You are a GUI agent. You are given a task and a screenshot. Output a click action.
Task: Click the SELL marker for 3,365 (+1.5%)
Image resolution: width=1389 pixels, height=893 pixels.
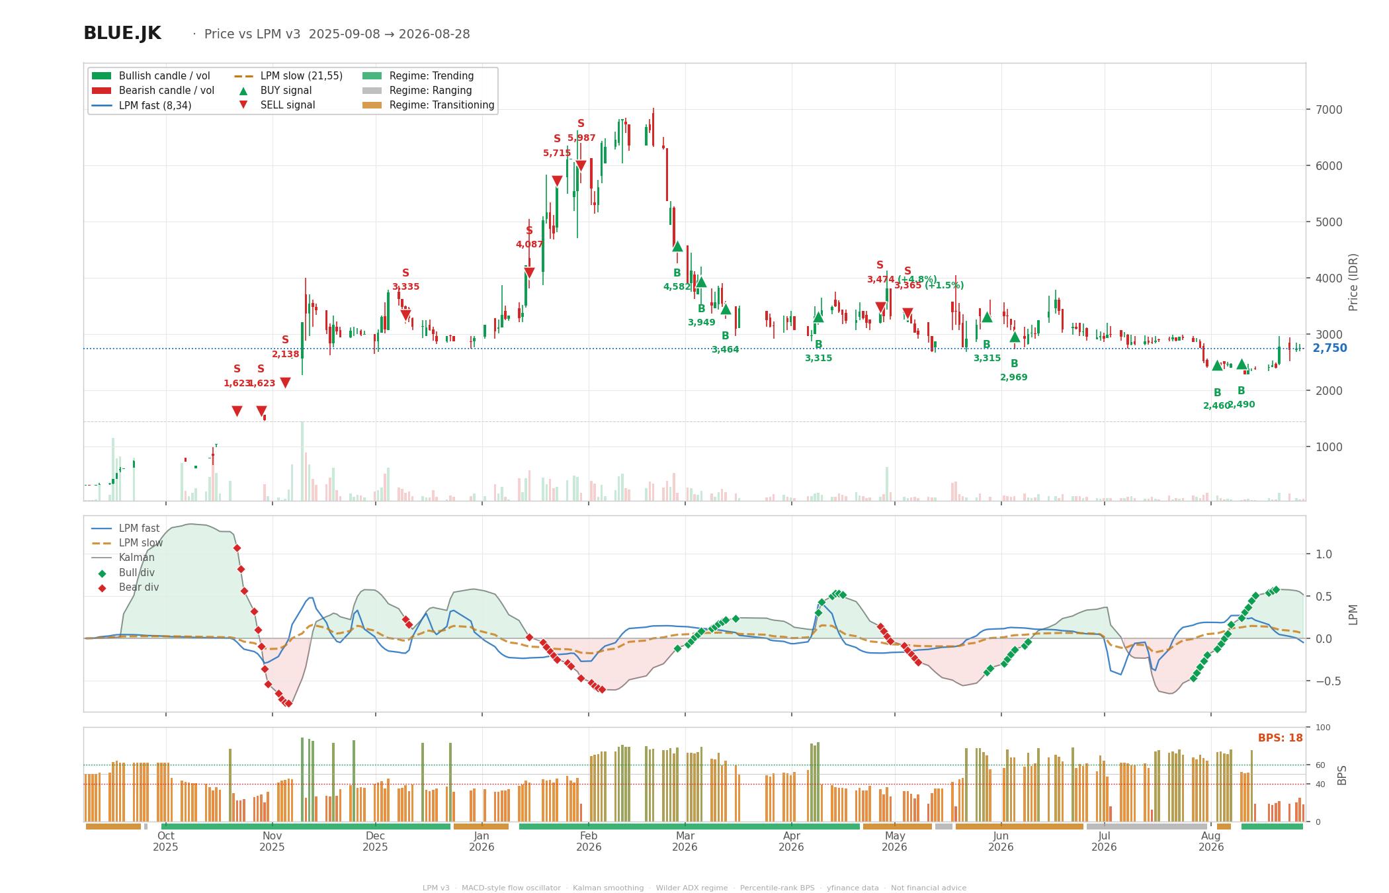907,314
